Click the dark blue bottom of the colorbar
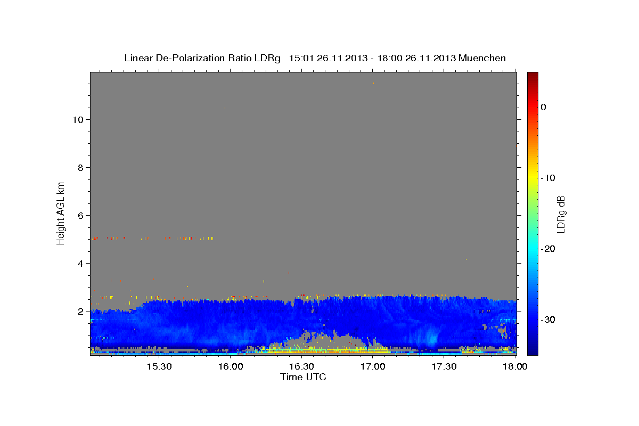Screen dimensions: 639x426 click(x=532, y=349)
